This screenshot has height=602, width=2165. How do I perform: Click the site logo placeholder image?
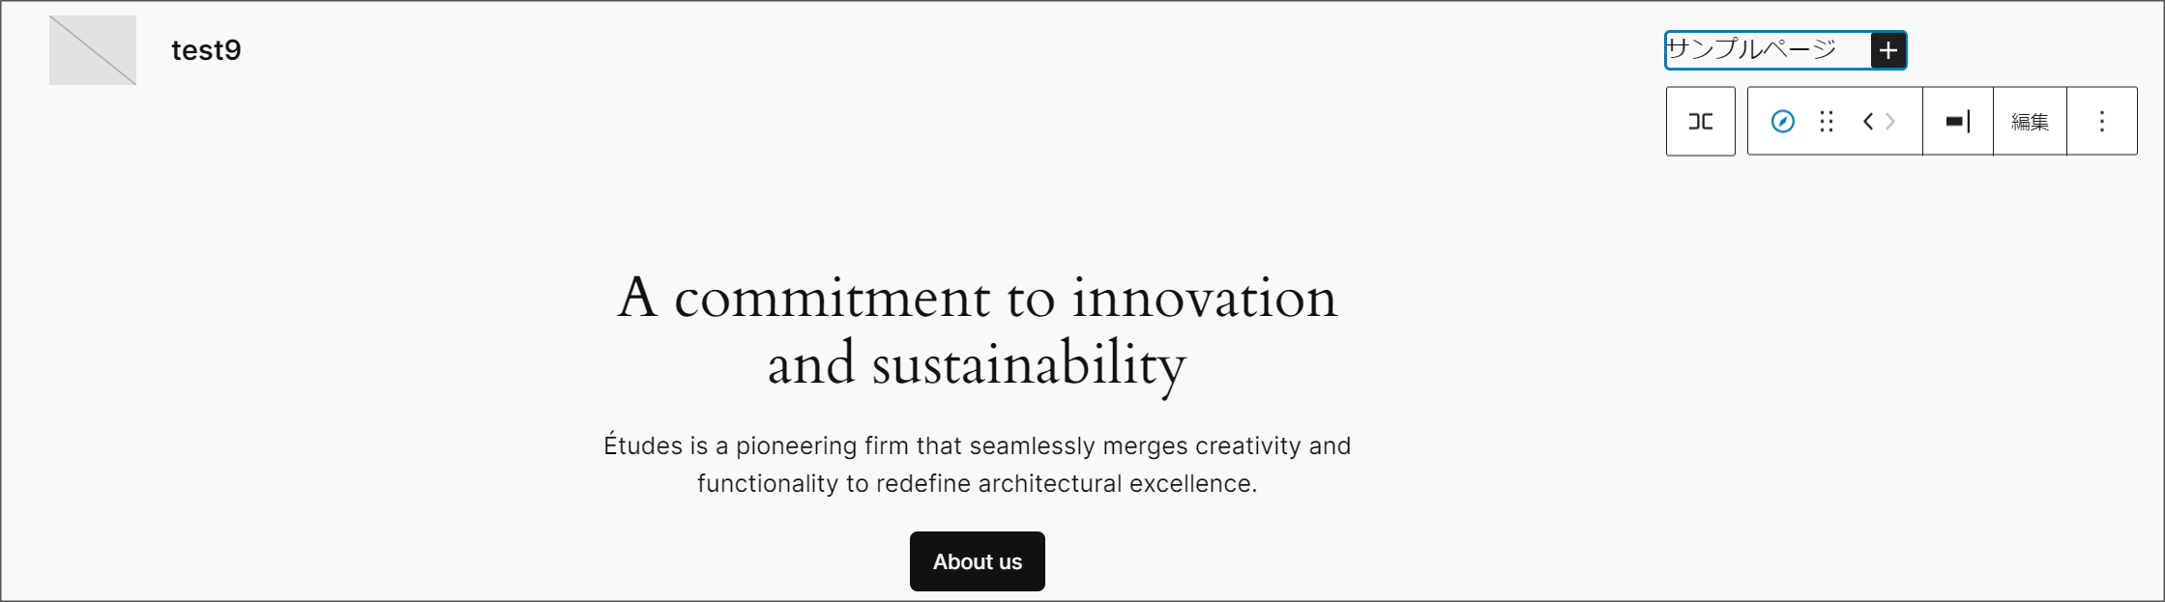pos(93,50)
